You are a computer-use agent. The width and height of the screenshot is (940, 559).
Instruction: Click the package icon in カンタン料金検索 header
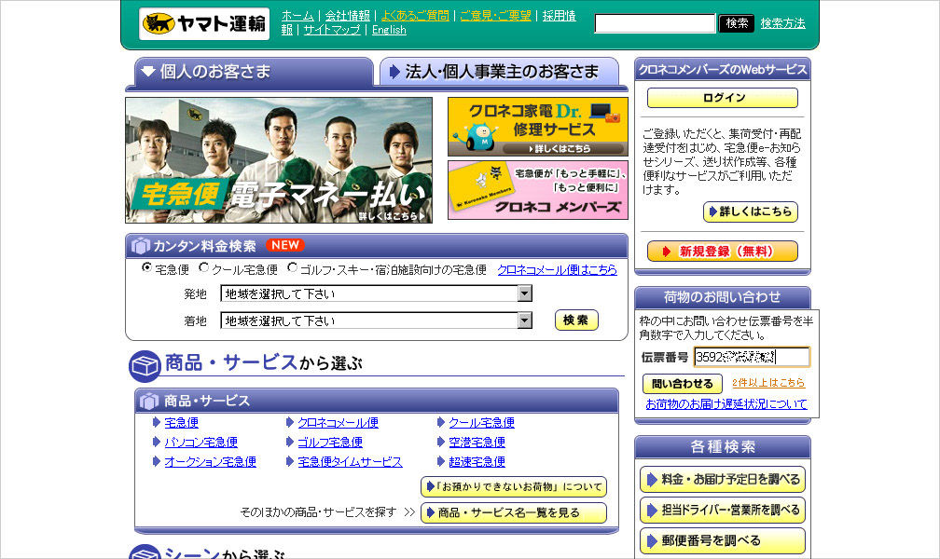140,246
